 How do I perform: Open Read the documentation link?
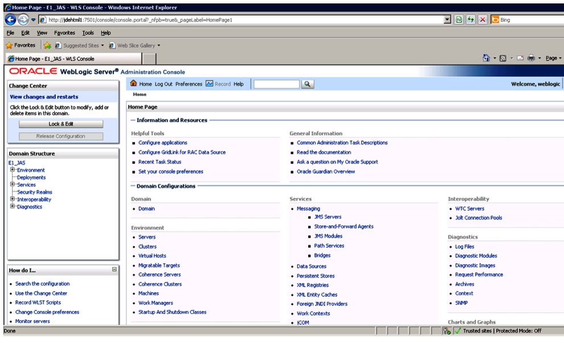[x=324, y=153]
